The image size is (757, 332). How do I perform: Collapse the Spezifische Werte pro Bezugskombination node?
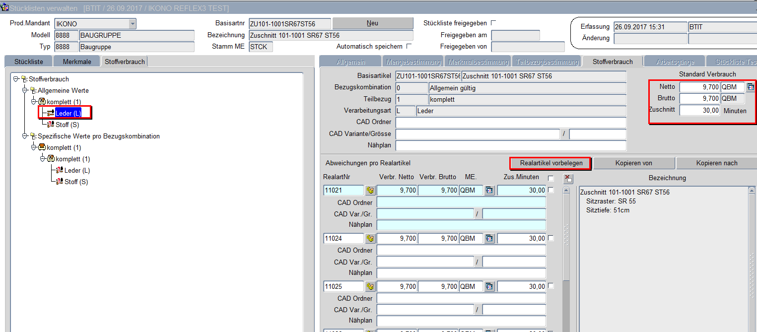pos(24,136)
